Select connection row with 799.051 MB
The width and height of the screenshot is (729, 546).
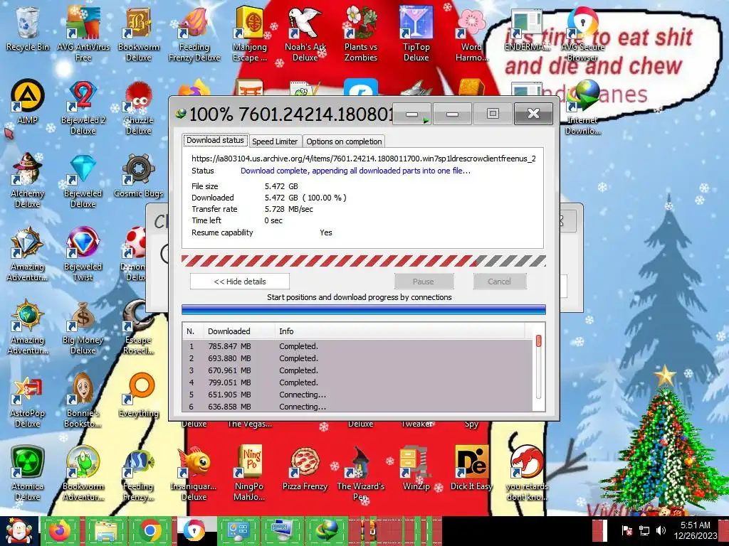point(357,382)
